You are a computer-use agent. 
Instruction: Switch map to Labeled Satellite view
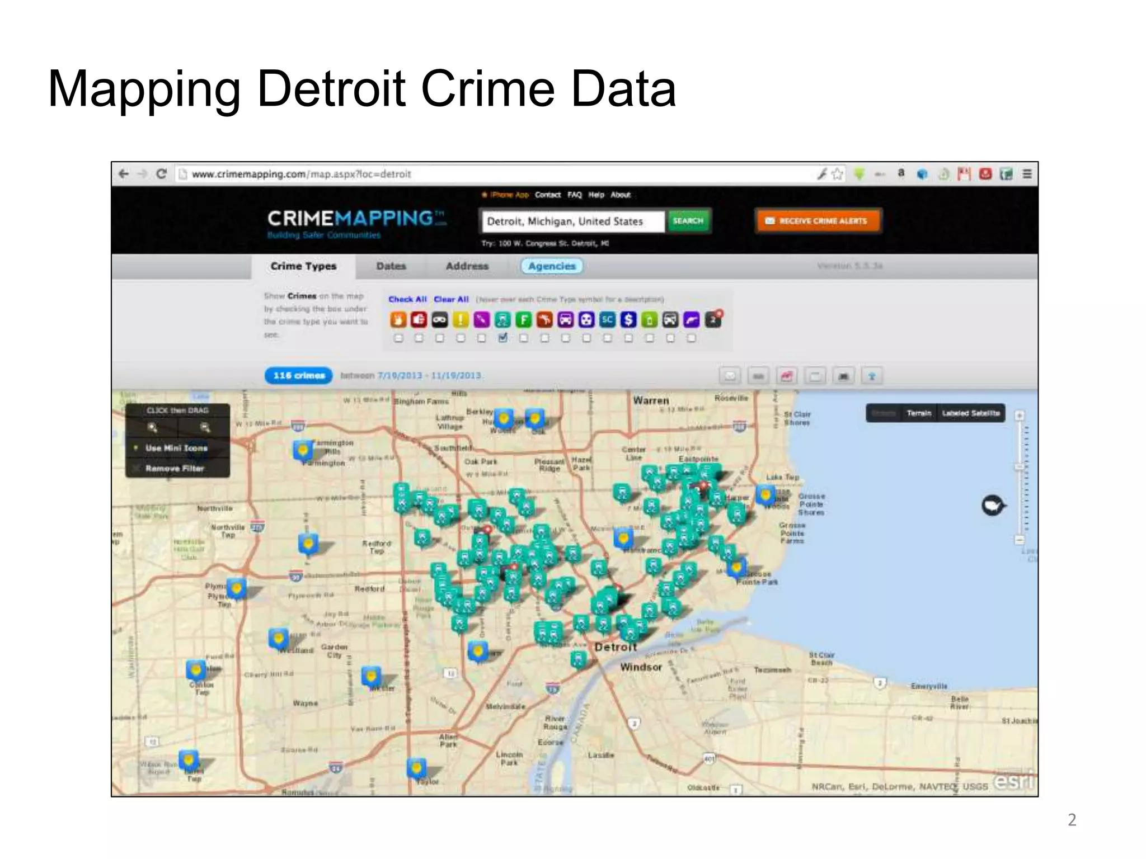click(971, 413)
